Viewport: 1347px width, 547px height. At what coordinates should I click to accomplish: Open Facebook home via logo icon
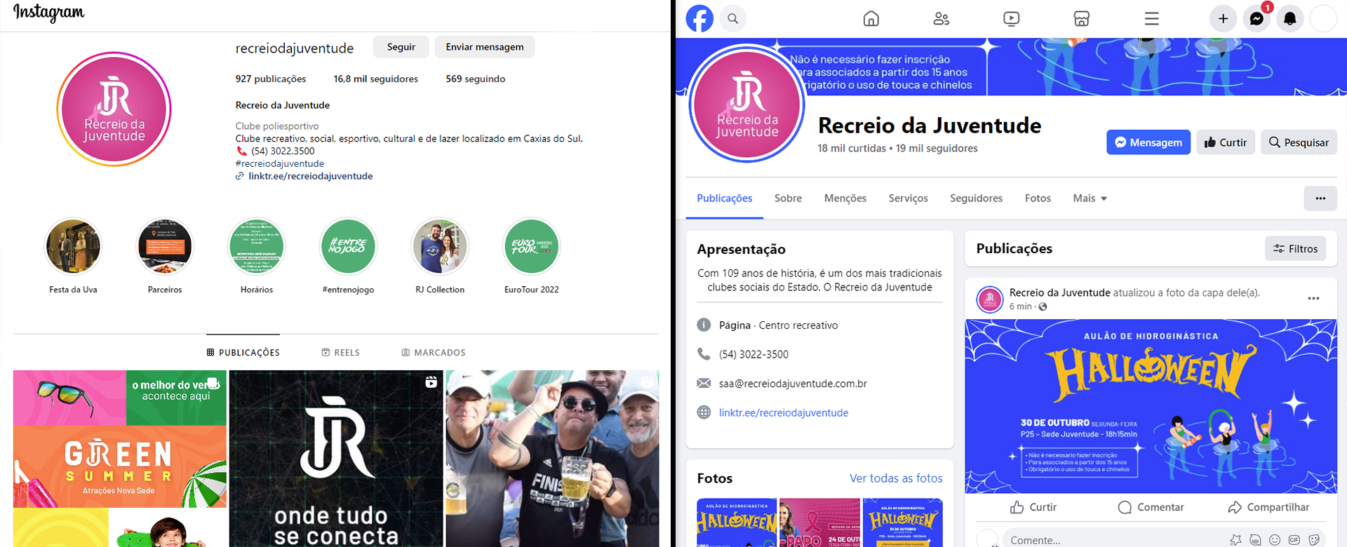(x=699, y=18)
